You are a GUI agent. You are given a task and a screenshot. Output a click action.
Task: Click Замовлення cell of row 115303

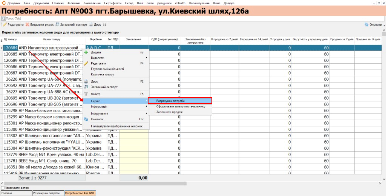pos(134,142)
